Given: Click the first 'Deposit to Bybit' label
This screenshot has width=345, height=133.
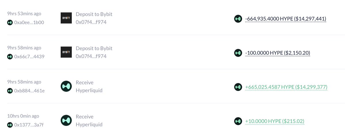Looking at the screenshot, I should point(94,14).
